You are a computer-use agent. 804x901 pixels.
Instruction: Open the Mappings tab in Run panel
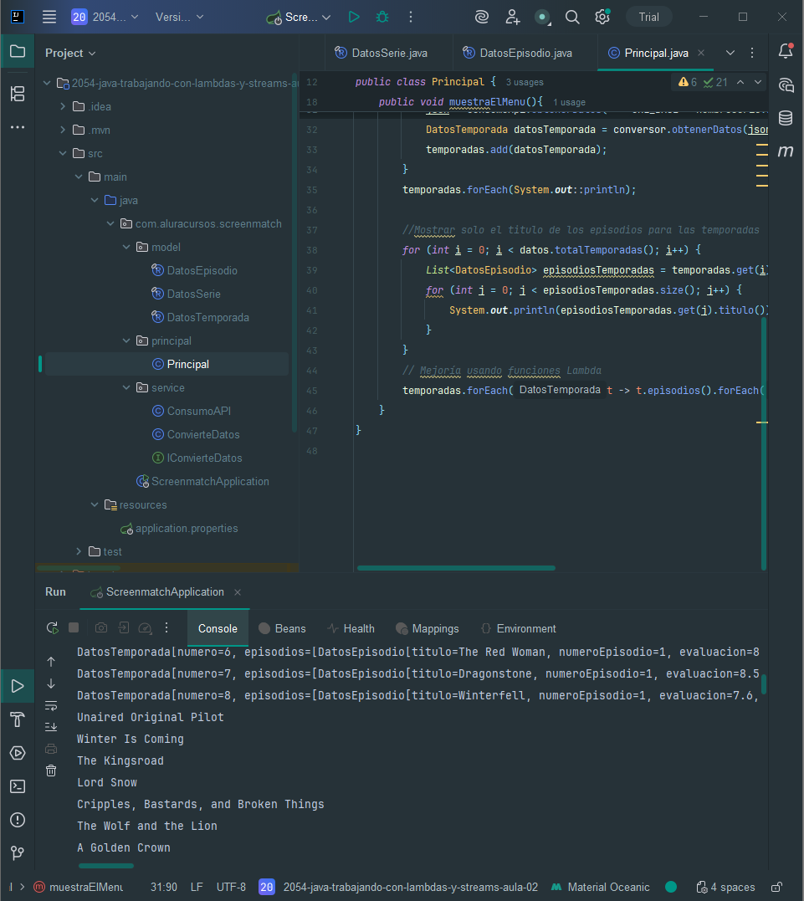[427, 628]
